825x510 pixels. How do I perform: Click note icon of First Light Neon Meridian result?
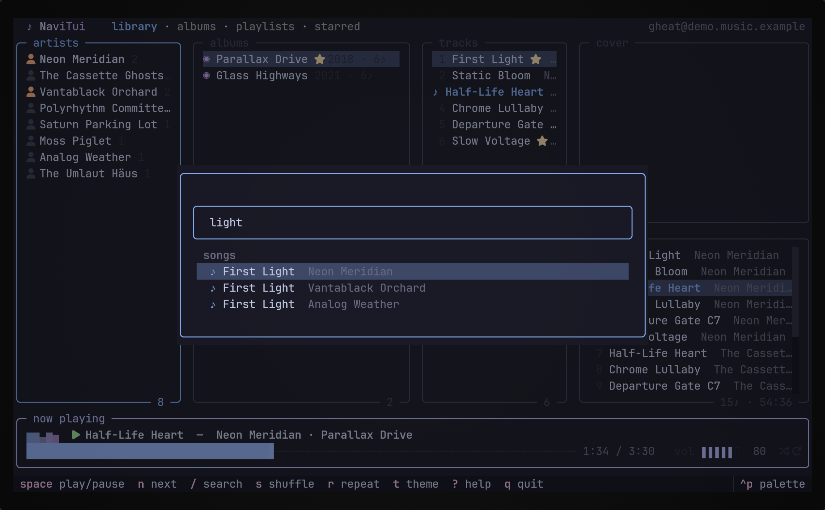point(213,272)
